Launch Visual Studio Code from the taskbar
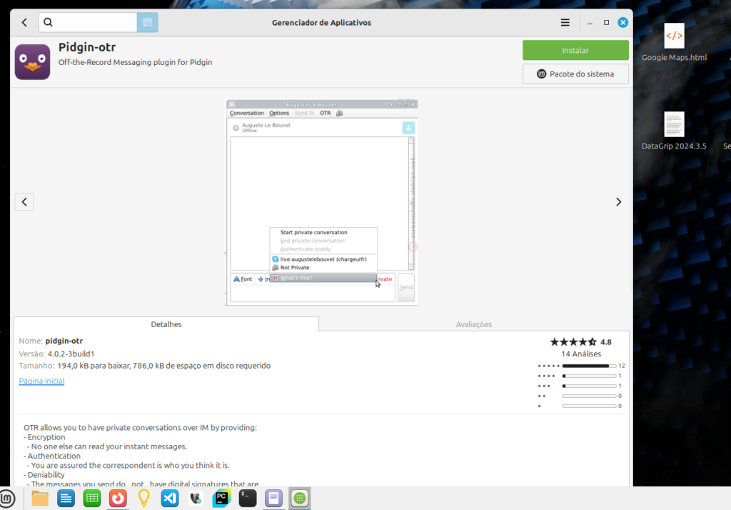The width and height of the screenshot is (731, 510). pos(169,499)
